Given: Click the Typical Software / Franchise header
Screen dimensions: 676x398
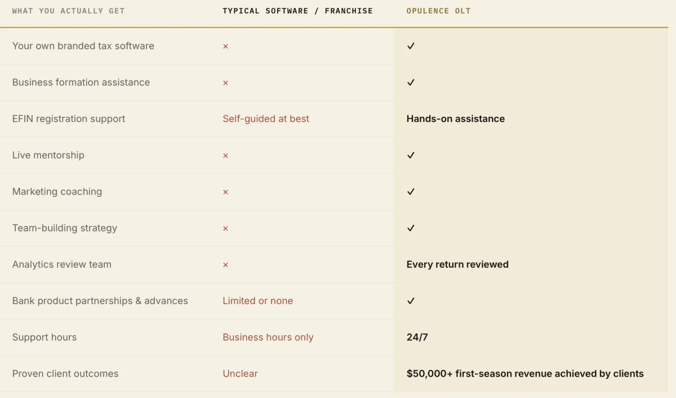Looking at the screenshot, I should 297,11.
